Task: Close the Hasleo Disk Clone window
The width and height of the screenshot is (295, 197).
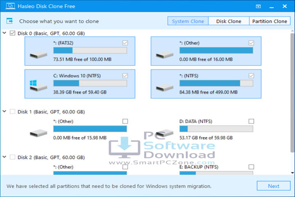Action: tap(284, 6)
